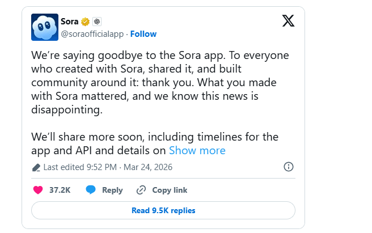Open the @soraofficialapp handle link
The image size is (372, 233).
pos(92,34)
